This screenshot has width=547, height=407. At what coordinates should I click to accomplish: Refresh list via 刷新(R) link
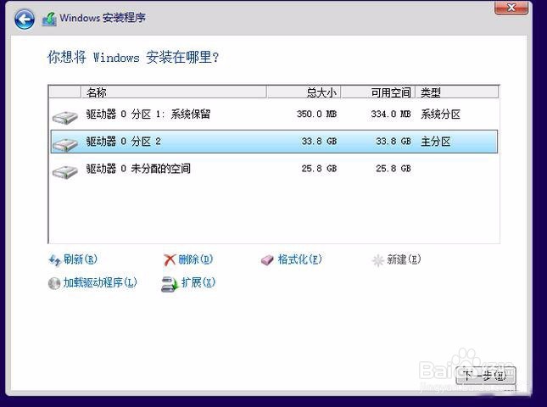(x=81, y=259)
